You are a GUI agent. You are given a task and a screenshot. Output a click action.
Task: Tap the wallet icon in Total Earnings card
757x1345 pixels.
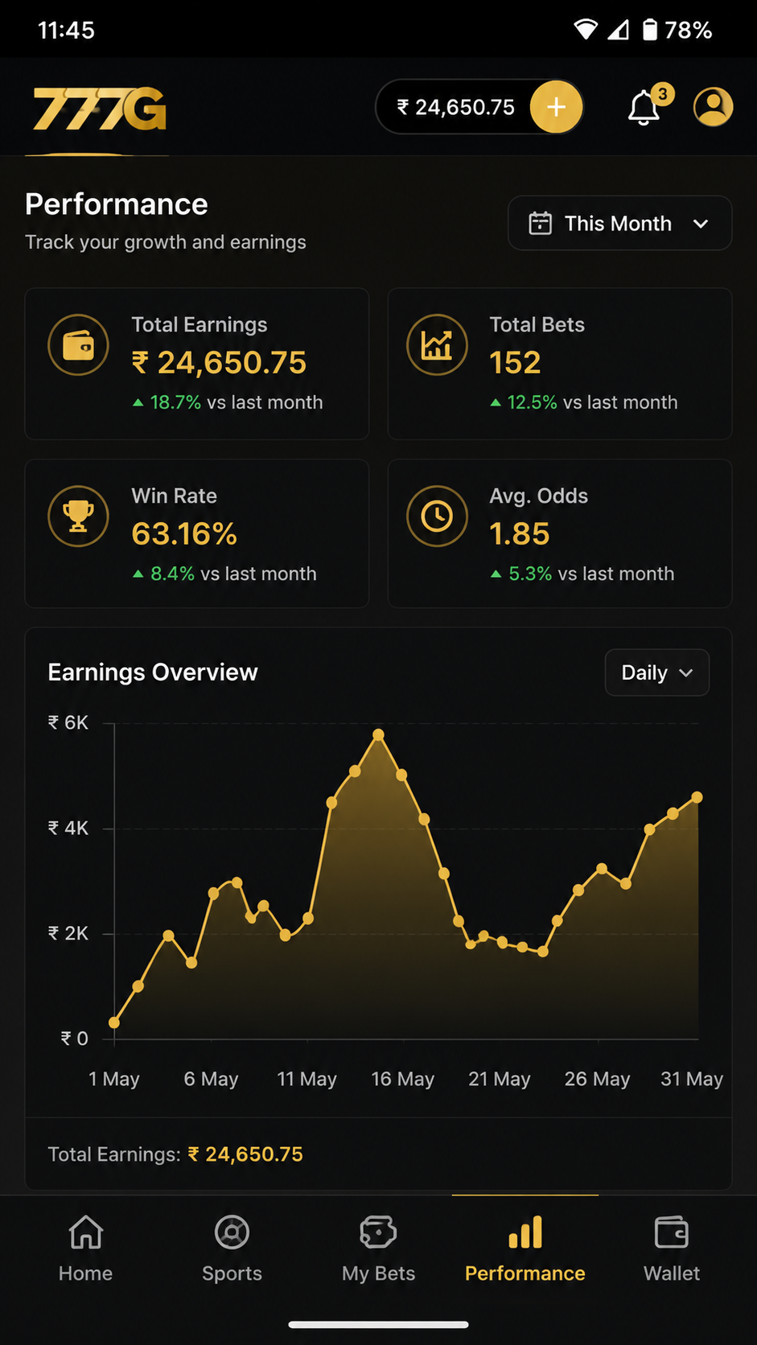point(78,345)
